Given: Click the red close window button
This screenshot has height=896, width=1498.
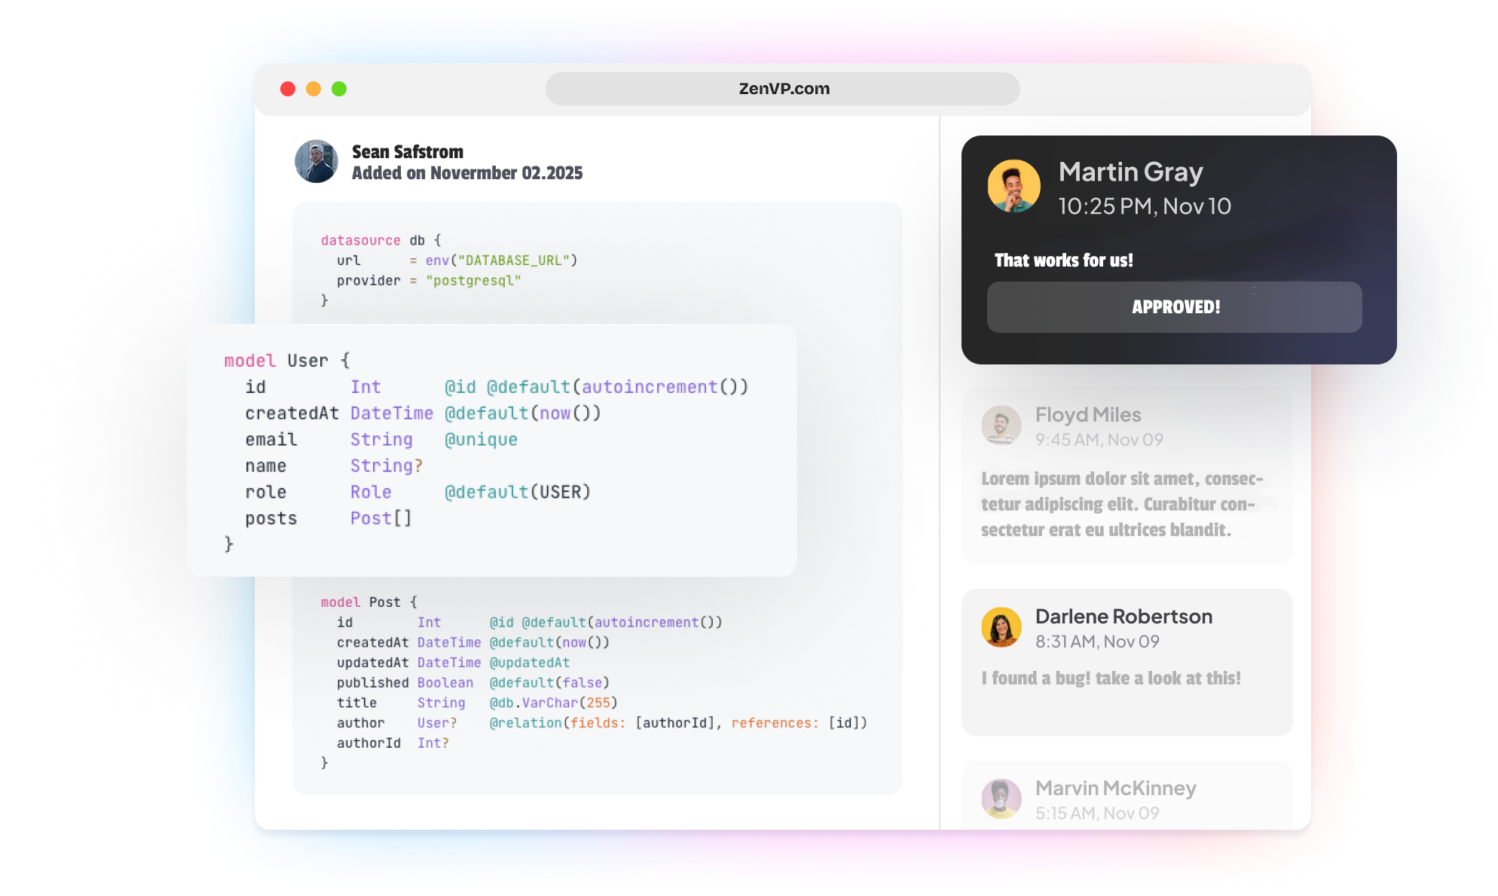Looking at the screenshot, I should pos(288,89).
